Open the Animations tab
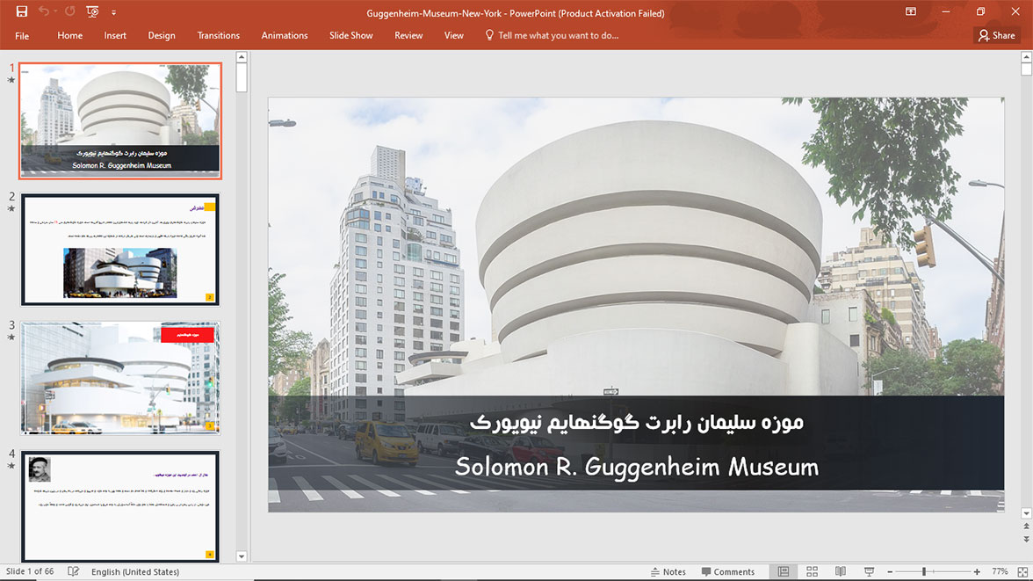 click(285, 36)
